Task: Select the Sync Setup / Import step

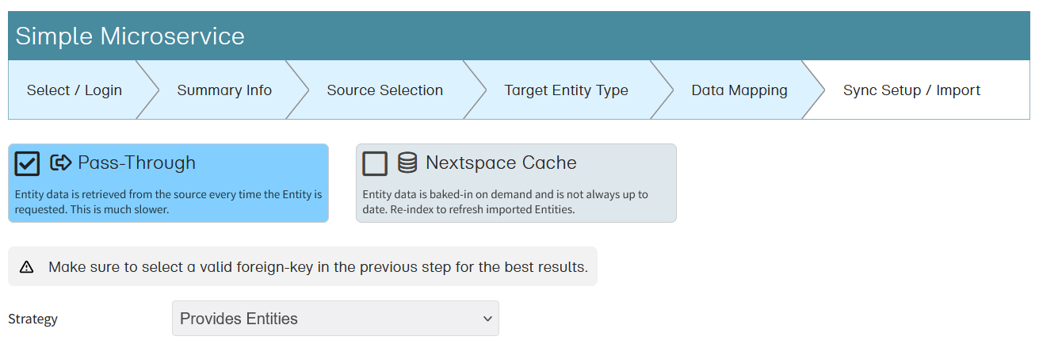Action: pyautogui.click(x=911, y=90)
